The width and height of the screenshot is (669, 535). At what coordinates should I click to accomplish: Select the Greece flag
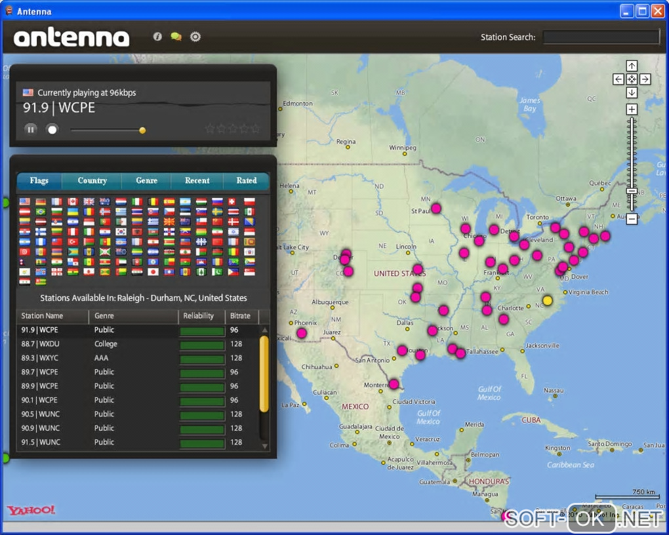[153, 222]
